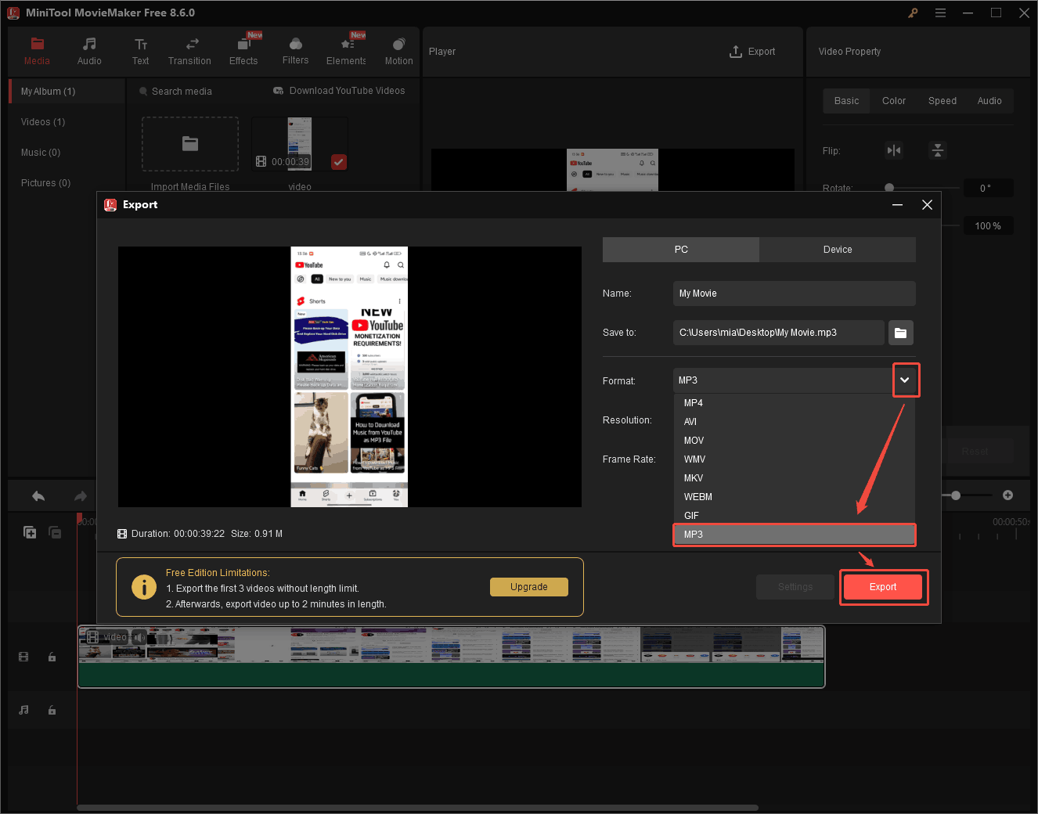Select the Device tab in Export dialog
The width and height of the screenshot is (1038, 814).
[x=838, y=250]
